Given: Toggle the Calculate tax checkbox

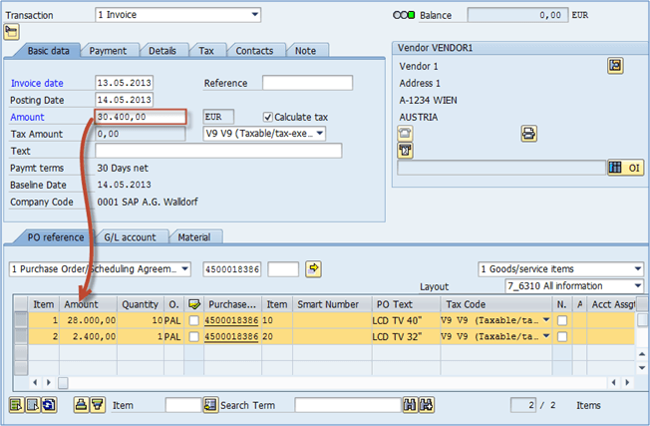Looking at the screenshot, I should click(268, 117).
